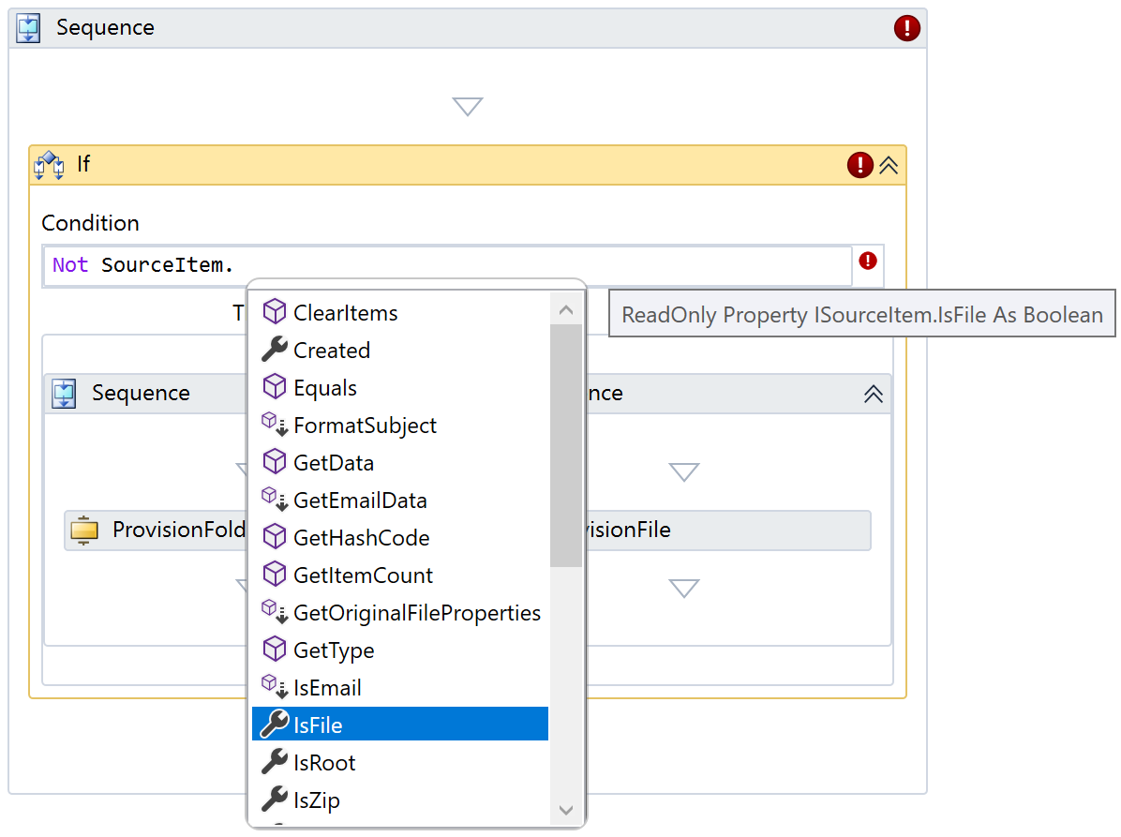The image size is (1121, 837).
Task: Select ClearItems in the IntelliSense popup
Action: (x=344, y=312)
